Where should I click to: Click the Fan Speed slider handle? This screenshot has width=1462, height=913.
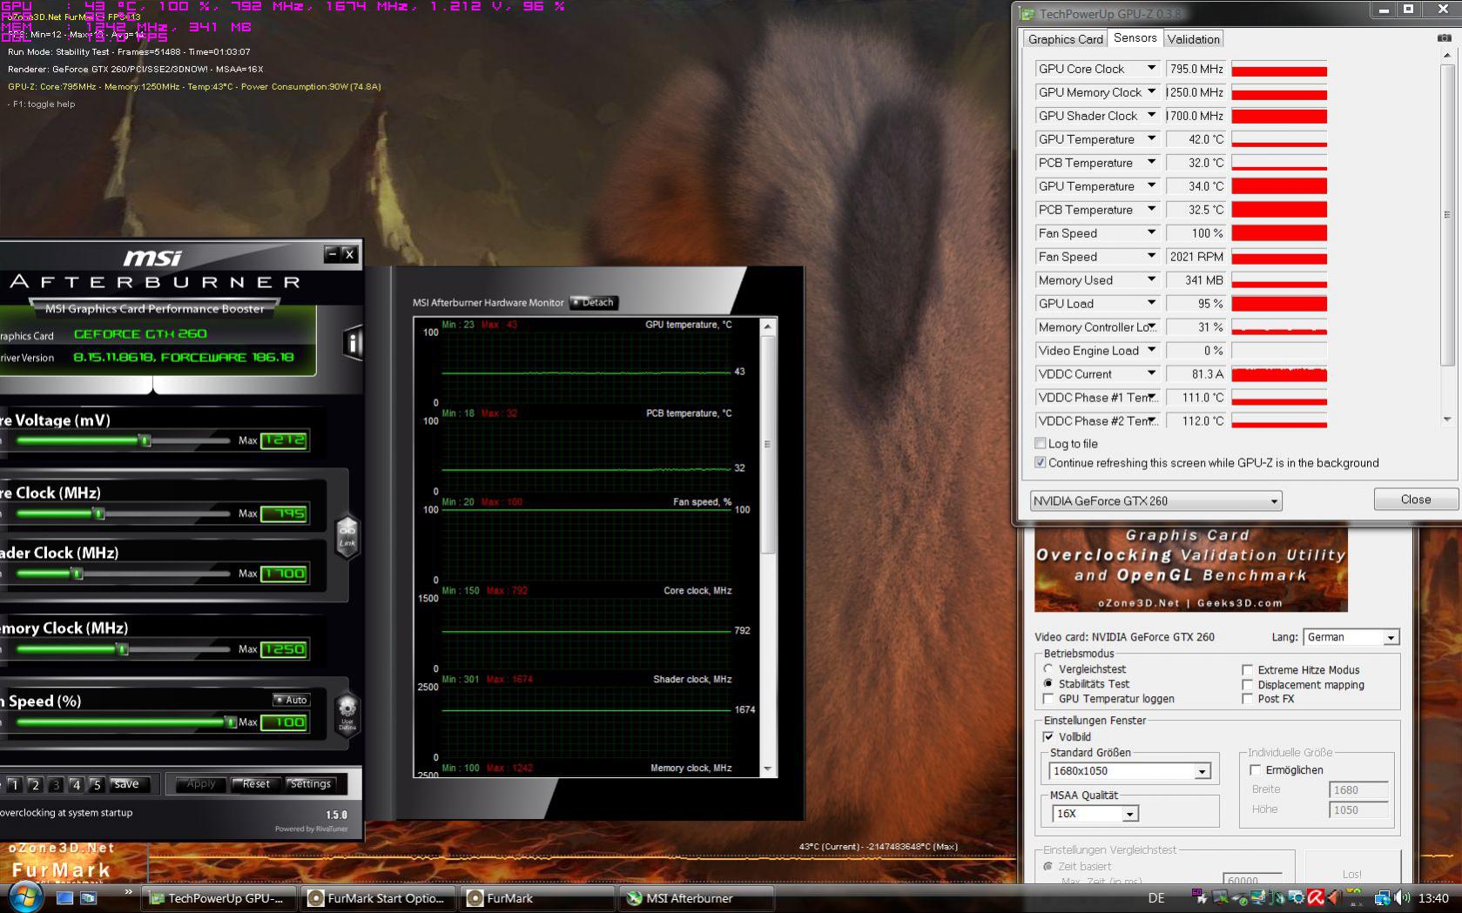tap(231, 722)
